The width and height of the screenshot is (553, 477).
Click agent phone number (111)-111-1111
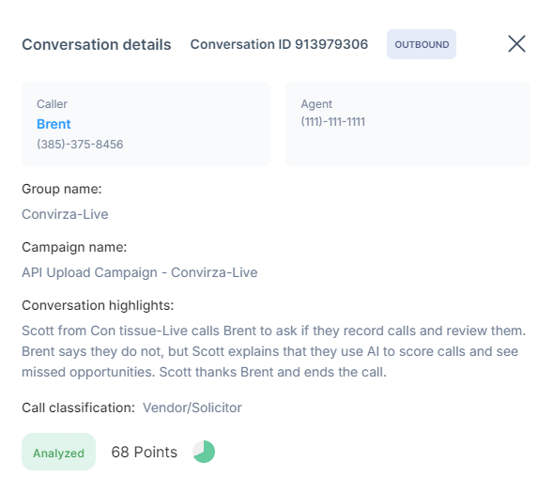[333, 122]
